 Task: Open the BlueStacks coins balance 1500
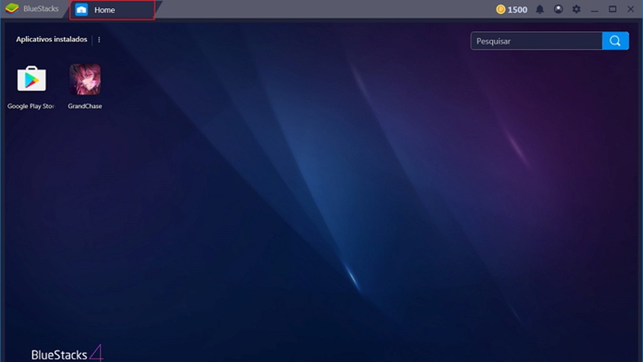512,9
